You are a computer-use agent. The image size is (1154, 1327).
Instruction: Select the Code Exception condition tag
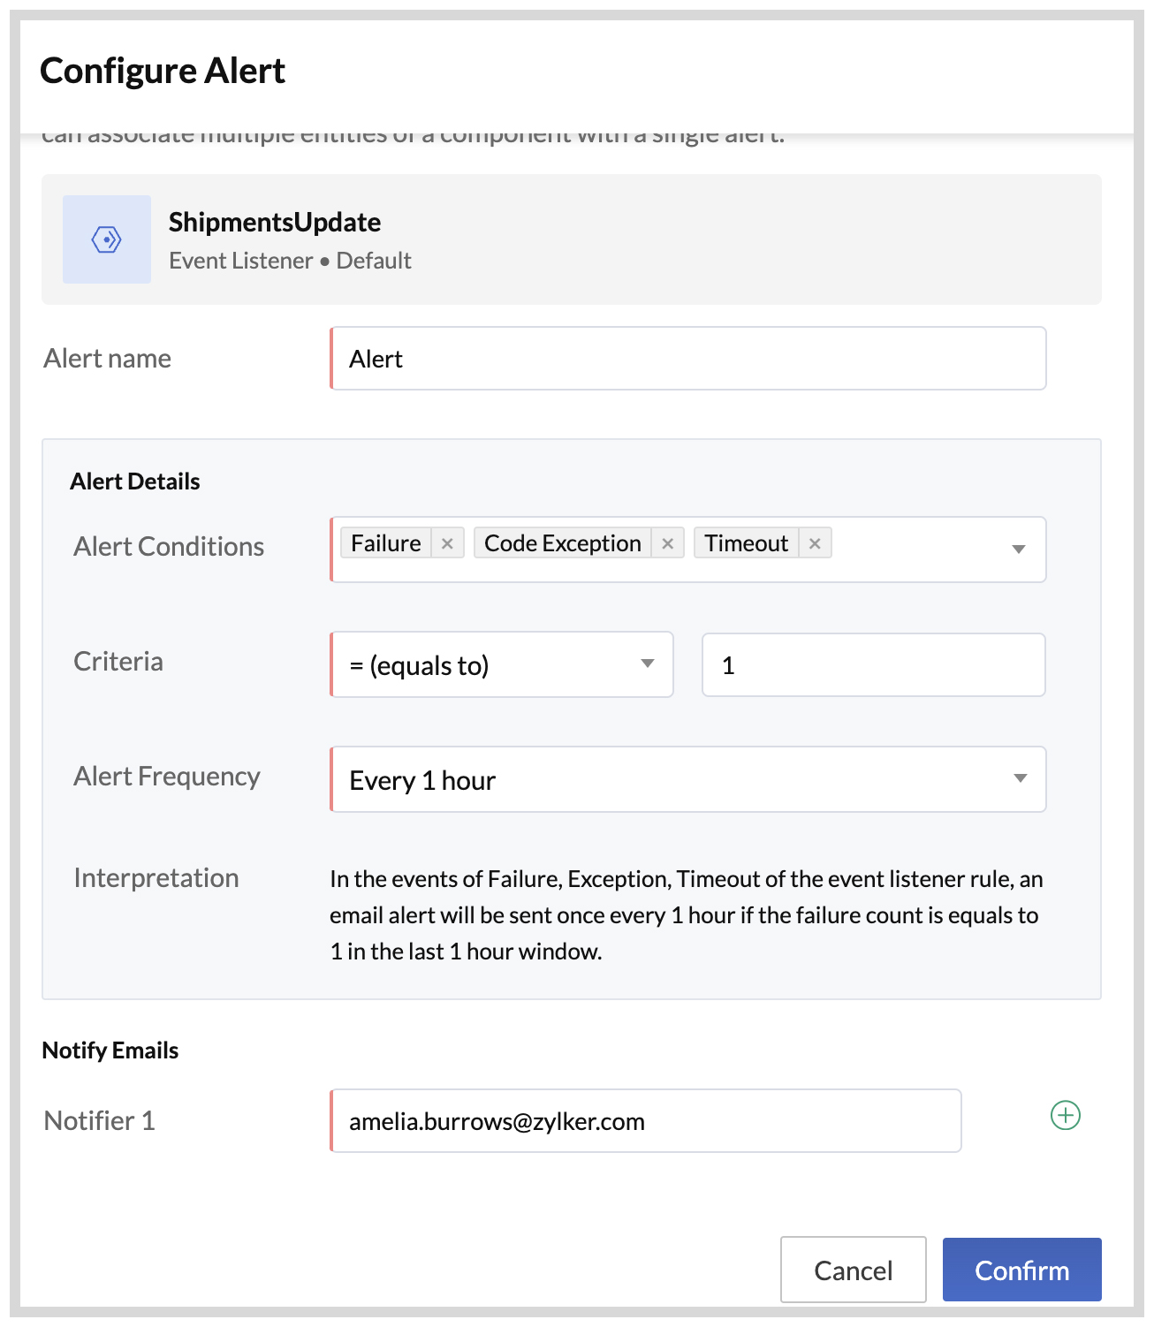[x=562, y=542]
